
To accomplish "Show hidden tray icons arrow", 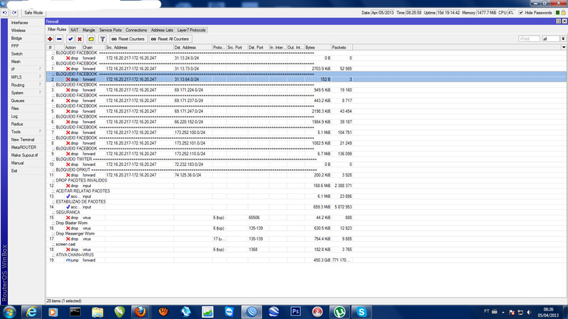I will 503,312.
